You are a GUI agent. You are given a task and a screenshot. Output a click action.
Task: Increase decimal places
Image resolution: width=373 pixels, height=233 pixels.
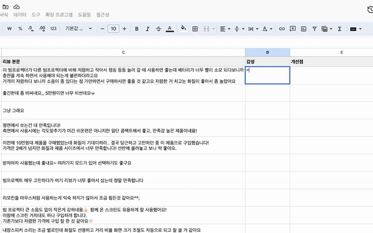pos(42,29)
